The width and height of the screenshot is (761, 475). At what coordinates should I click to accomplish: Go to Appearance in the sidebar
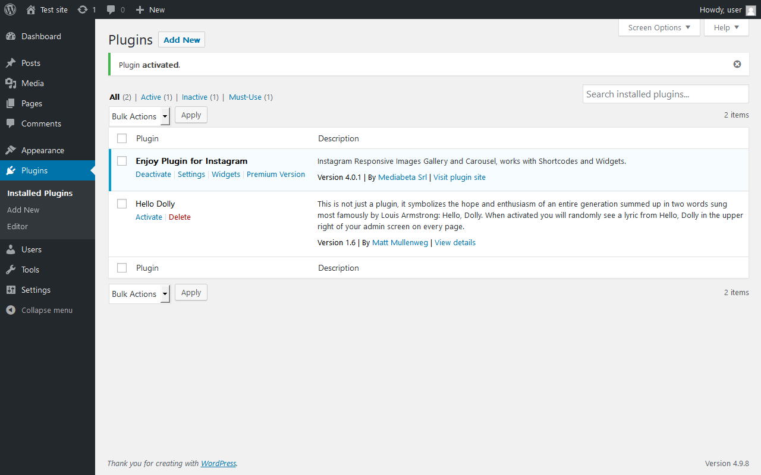click(42, 150)
